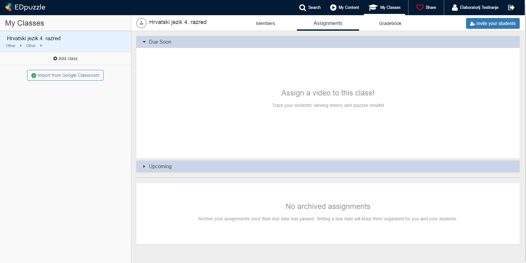Click Import from Google Classroom button
Viewport: 526px width, 263px height.
65,75
